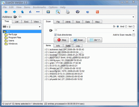
Task: Select the PELDR result row
Action: click(x=64, y=76)
